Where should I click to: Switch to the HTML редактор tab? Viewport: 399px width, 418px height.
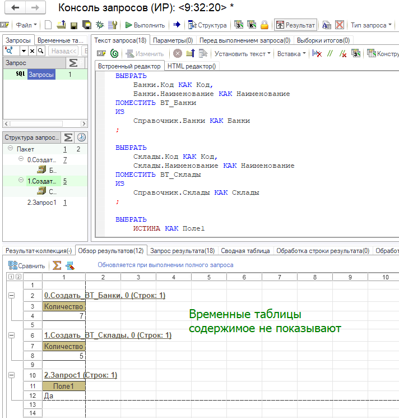coord(192,66)
